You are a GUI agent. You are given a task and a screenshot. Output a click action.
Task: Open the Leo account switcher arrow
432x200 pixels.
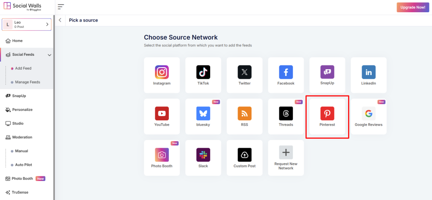pyautogui.click(x=47, y=25)
